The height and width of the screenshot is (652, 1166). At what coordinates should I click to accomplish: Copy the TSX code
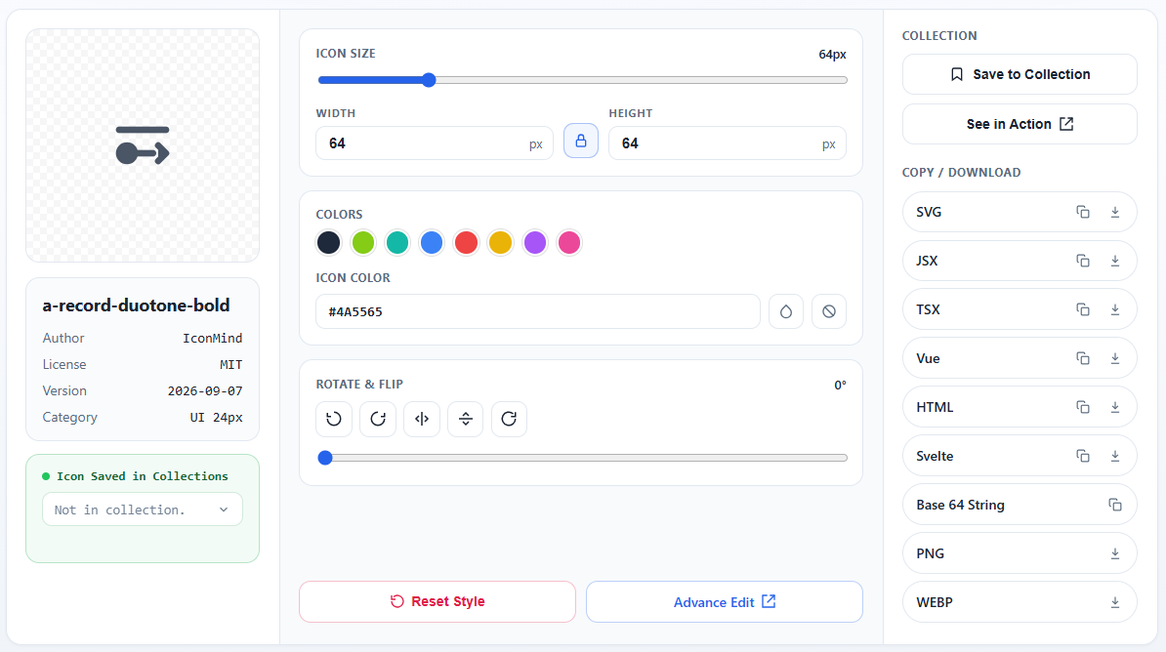click(x=1083, y=309)
